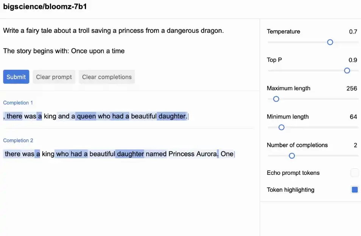
Task: Enable the Echo prompt tokens checkbox
Action: (355, 173)
